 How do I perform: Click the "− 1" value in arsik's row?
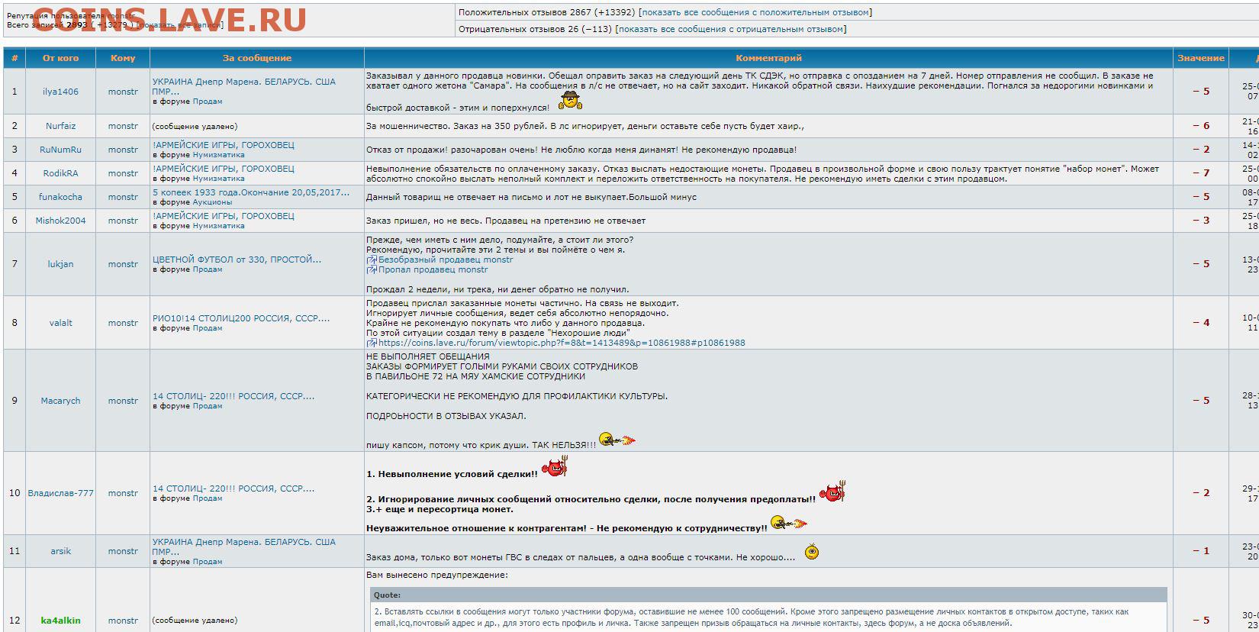click(1201, 551)
